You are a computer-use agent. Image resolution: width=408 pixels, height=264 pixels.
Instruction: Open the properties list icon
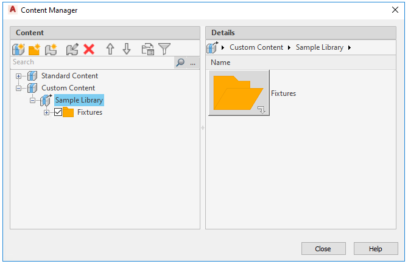pos(148,49)
